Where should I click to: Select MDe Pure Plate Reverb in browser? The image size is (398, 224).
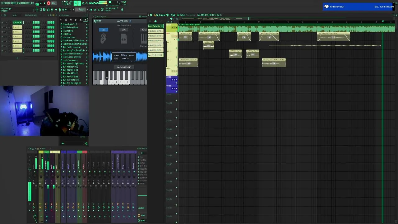point(71,76)
